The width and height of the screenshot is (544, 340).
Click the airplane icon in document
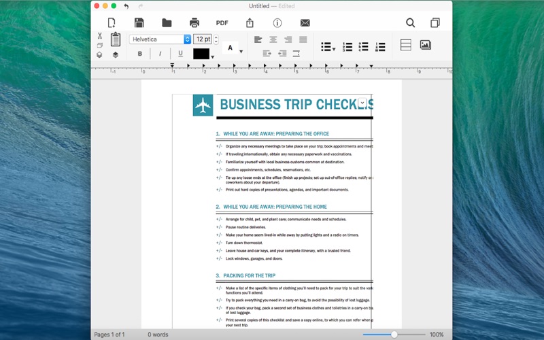(203, 105)
